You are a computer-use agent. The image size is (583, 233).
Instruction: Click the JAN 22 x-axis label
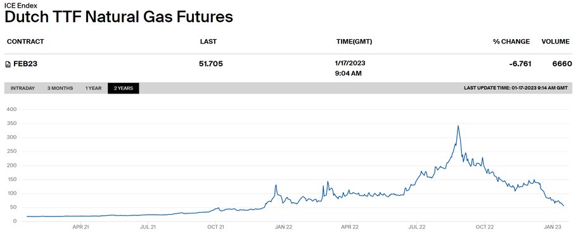click(283, 227)
